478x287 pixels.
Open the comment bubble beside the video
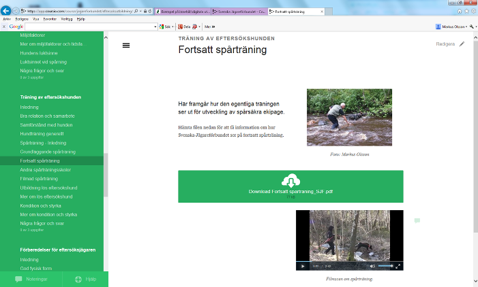[417, 221]
